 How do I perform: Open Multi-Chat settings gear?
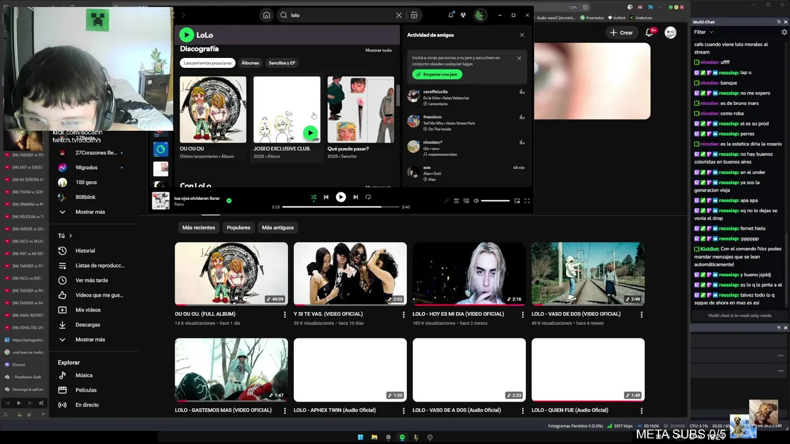(x=784, y=32)
